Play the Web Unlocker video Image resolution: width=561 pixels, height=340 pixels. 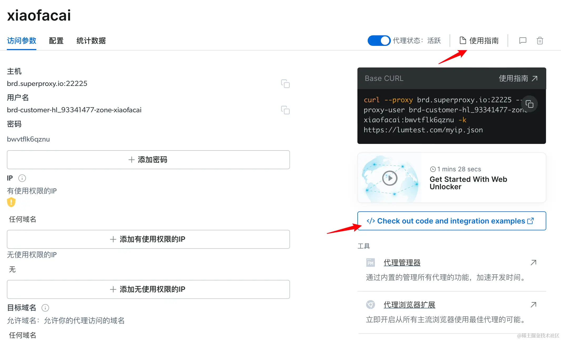pyautogui.click(x=390, y=178)
